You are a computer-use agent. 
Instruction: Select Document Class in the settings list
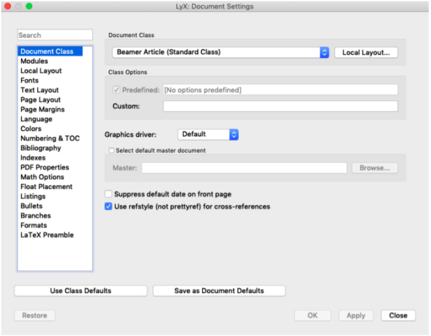pyautogui.click(x=50, y=51)
